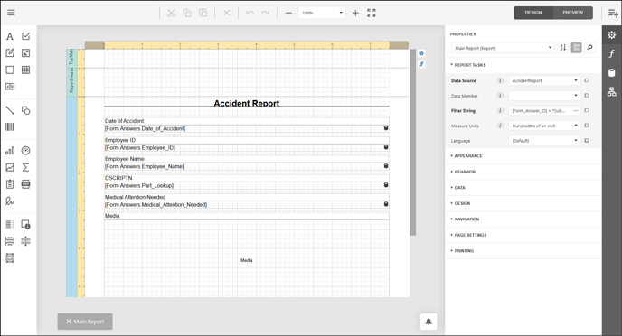Select the Character Comb control tool
Screen dimensions: 622x336
coord(10,87)
